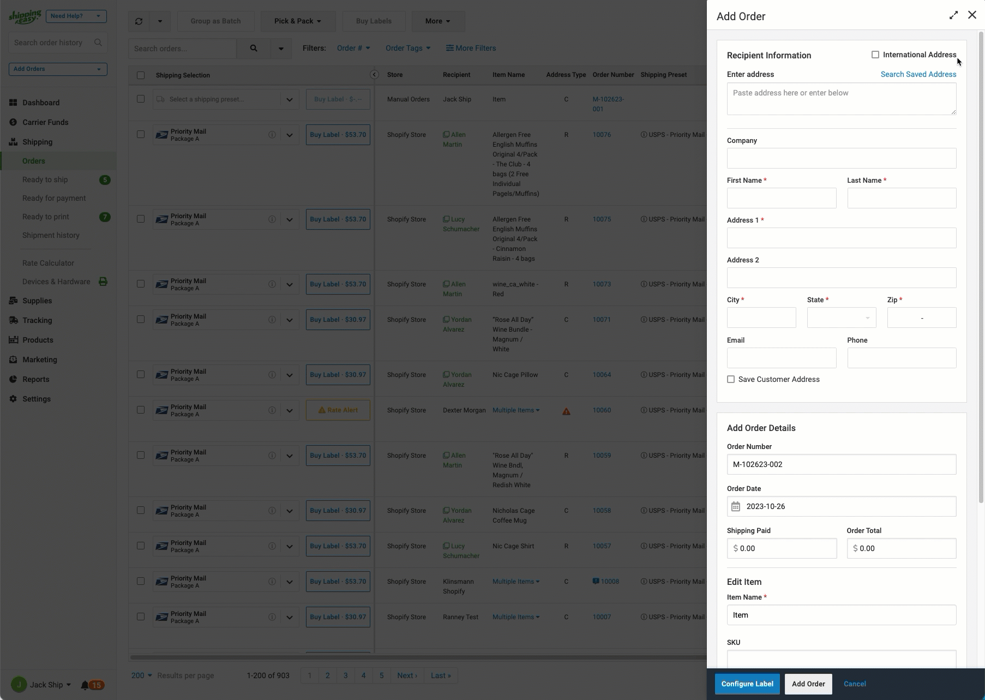The width and height of the screenshot is (985, 700).
Task: Click the magnifier search orders button
Action: [254, 49]
